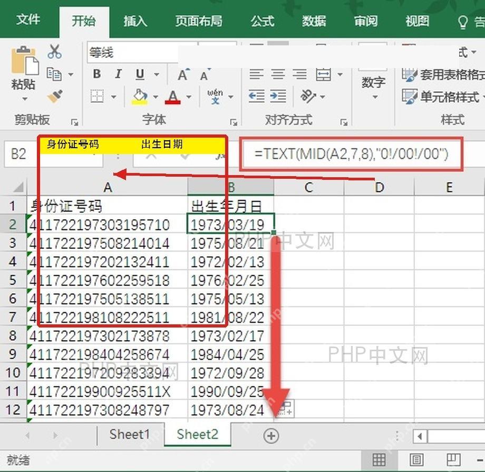Click the Cut scissors icon
Screen dimensions: 485x472
click(x=54, y=52)
